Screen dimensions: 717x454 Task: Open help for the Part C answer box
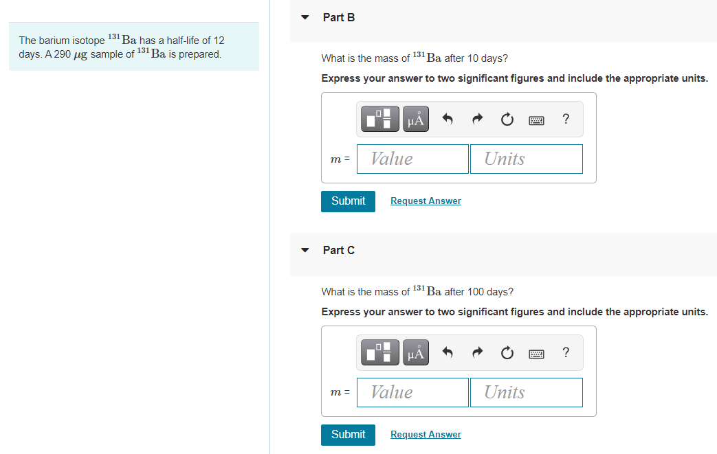point(565,352)
